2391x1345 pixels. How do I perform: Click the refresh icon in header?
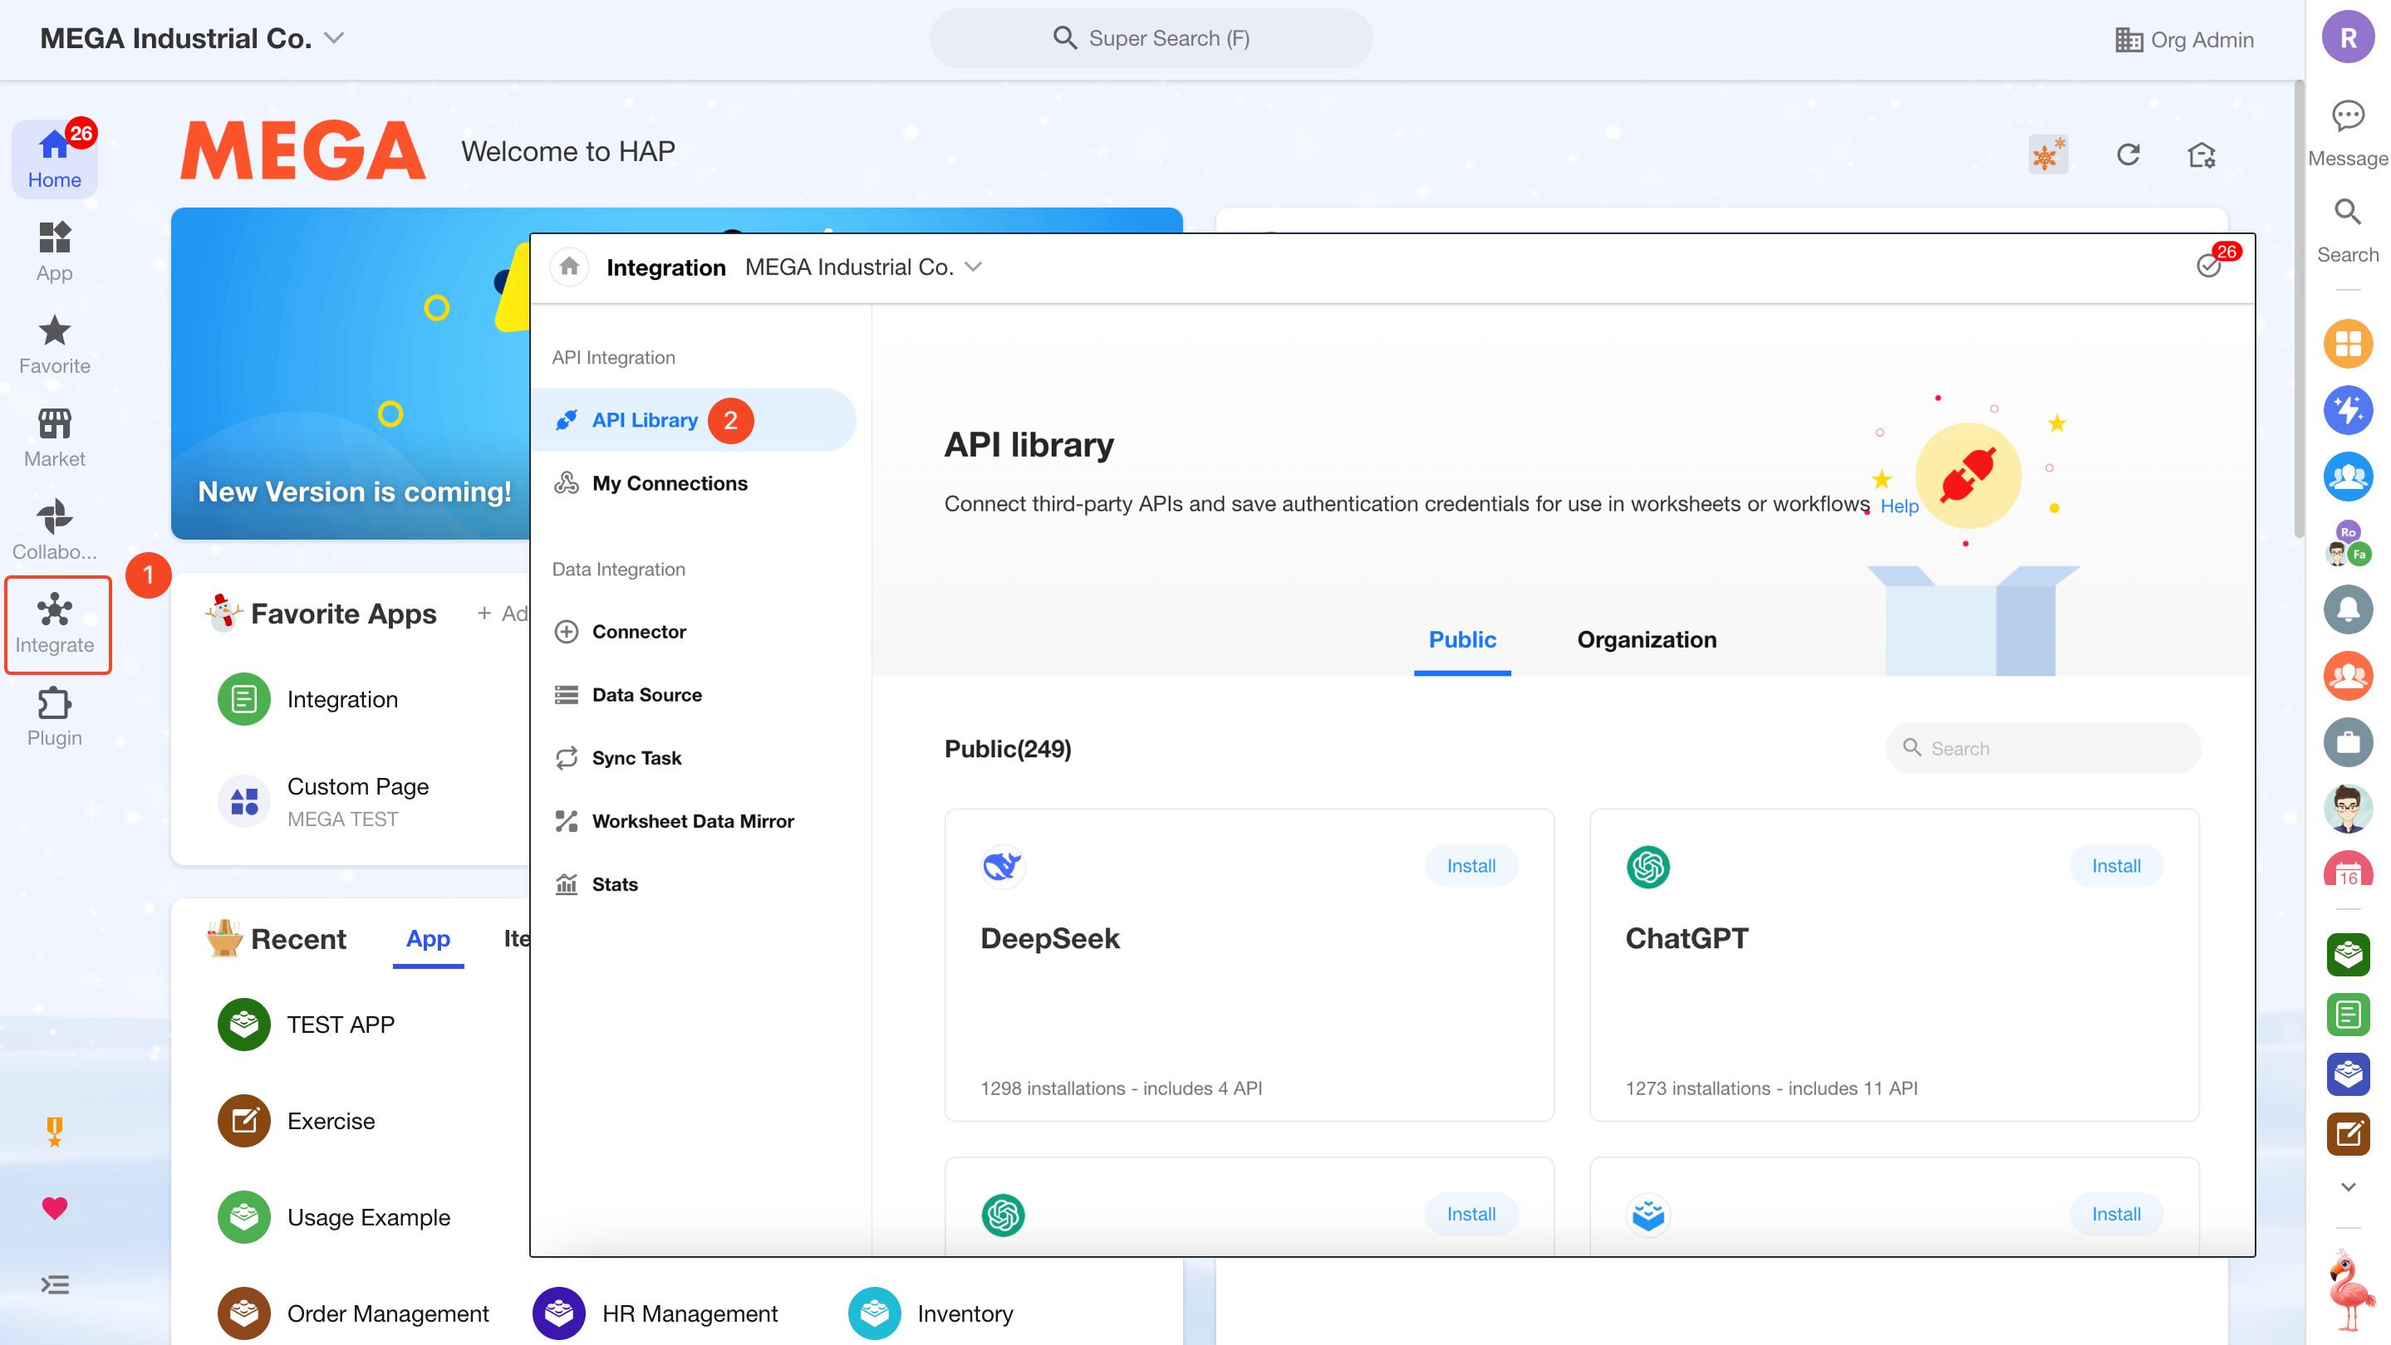click(2128, 154)
